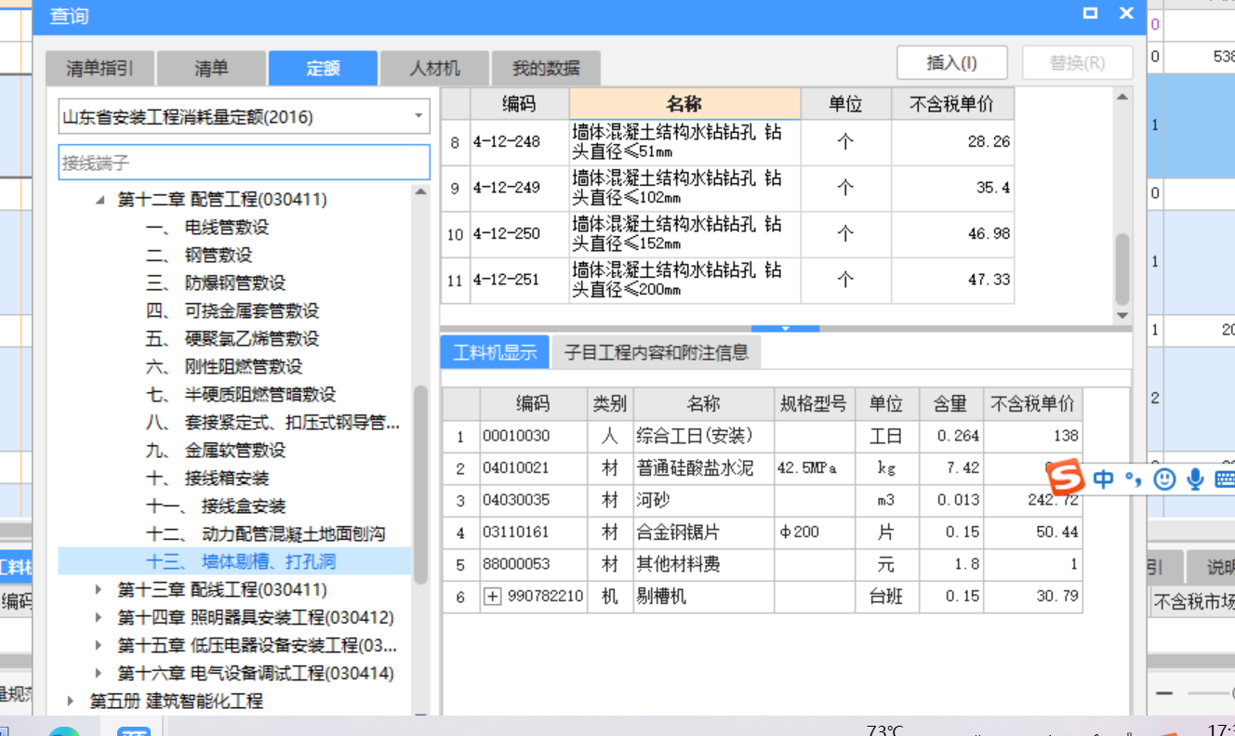Click the 含量 column header
The height and width of the screenshot is (736, 1235).
click(951, 404)
